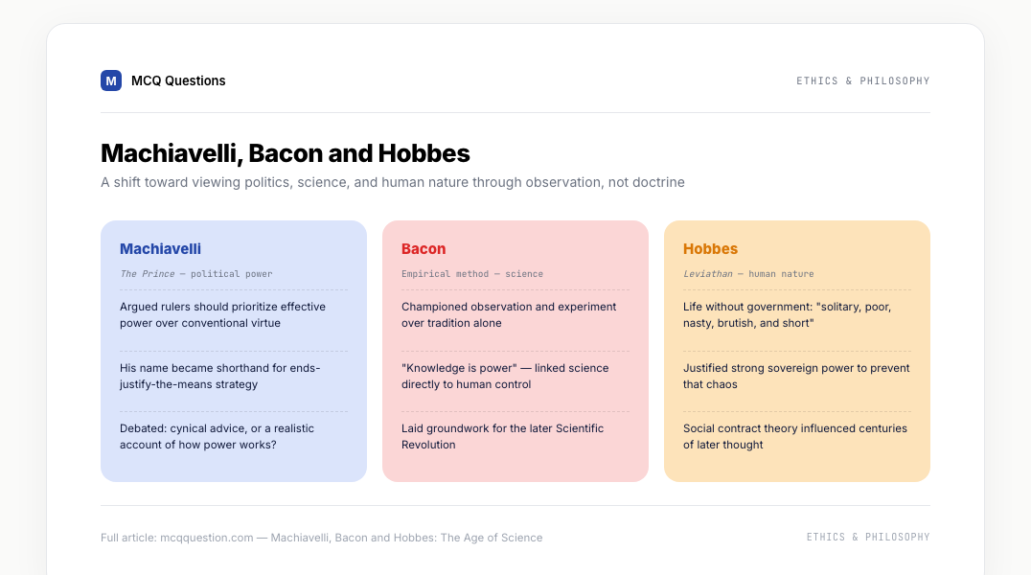Click the ends-justify-the-means bullet

220,377
